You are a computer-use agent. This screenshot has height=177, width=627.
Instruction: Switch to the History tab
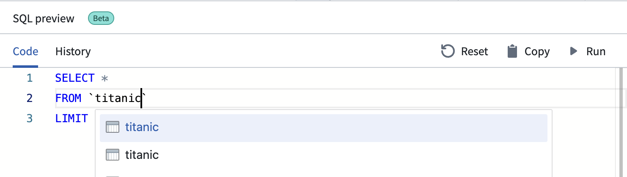coord(73,51)
